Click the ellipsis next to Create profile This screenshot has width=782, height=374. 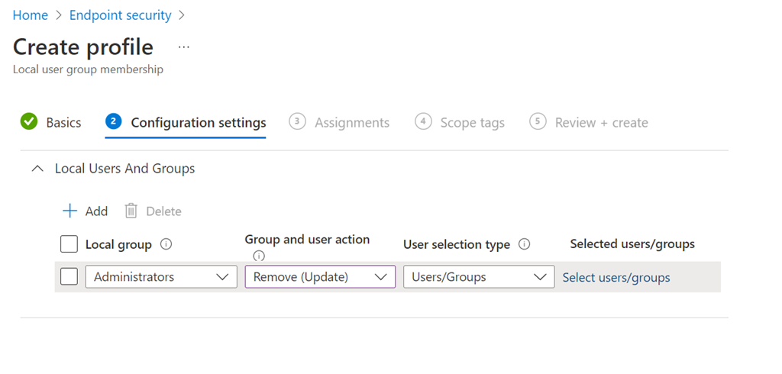[183, 47]
